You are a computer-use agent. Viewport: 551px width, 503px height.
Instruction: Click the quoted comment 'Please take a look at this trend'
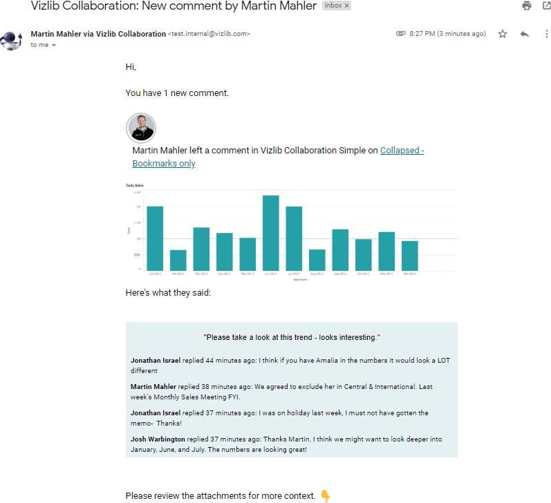point(292,337)
